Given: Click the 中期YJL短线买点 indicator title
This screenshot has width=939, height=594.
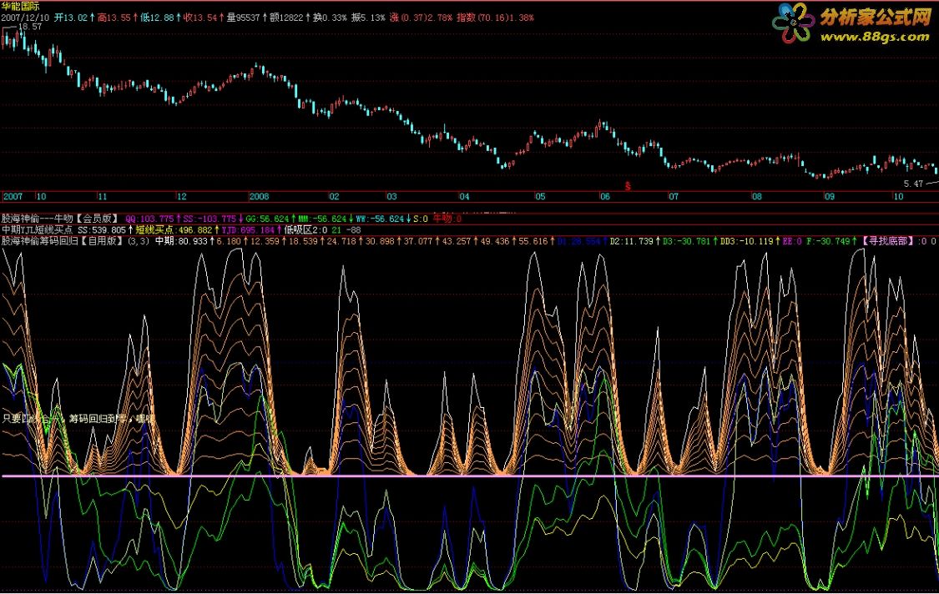Looking at the screenshot, I should [37, 230].
